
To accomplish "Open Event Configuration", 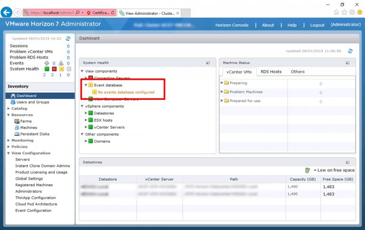I will [33, 211].
